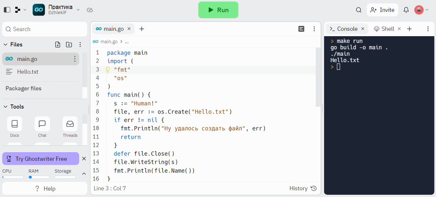The image size is (436, 197).
Task: Collapse the Files section
Action: click(x=5, y=44)
